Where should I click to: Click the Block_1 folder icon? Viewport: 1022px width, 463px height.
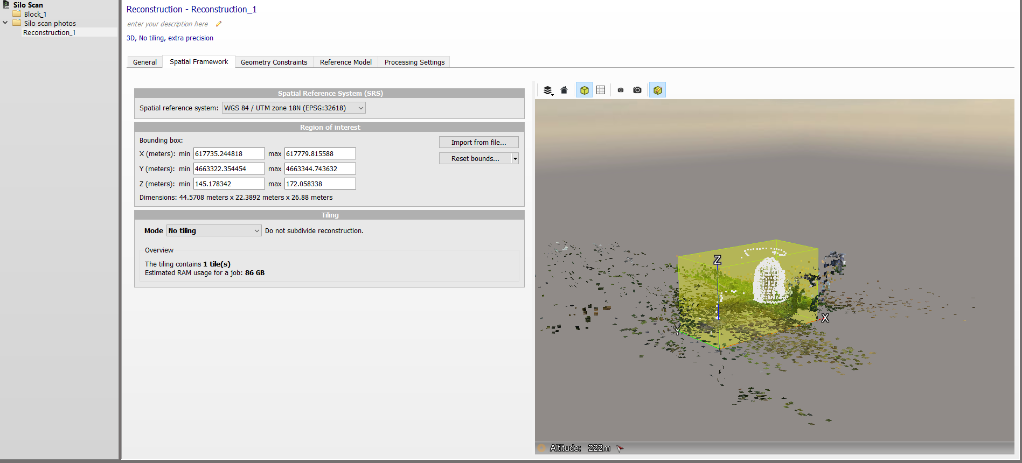click(x=17, y=14)
